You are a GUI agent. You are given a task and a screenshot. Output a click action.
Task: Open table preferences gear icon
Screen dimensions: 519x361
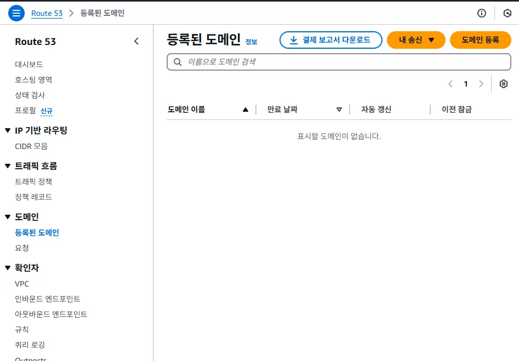(504, 84)
